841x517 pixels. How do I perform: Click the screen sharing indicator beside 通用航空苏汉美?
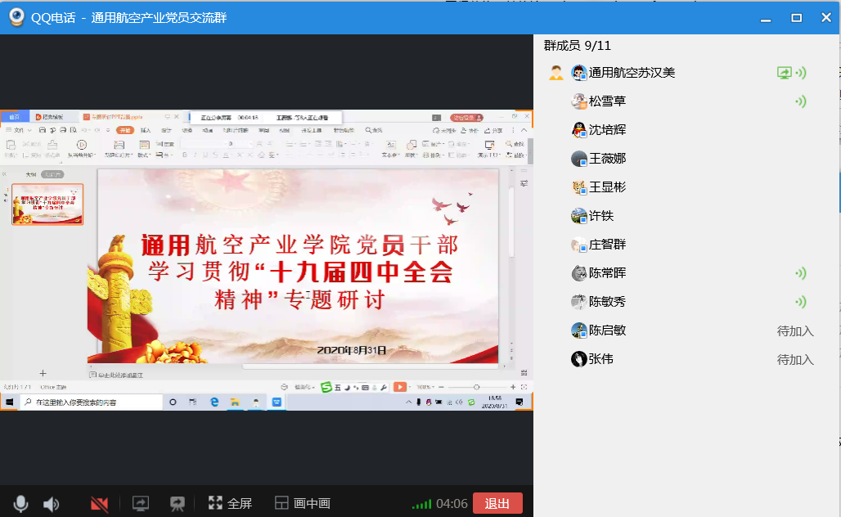(x=784, y=73)
